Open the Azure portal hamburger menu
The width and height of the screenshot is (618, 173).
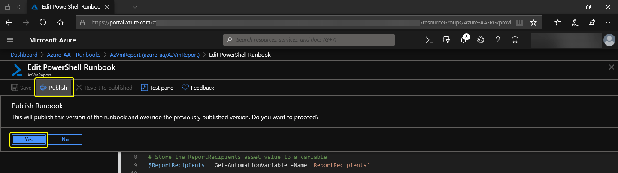(11, 40)
